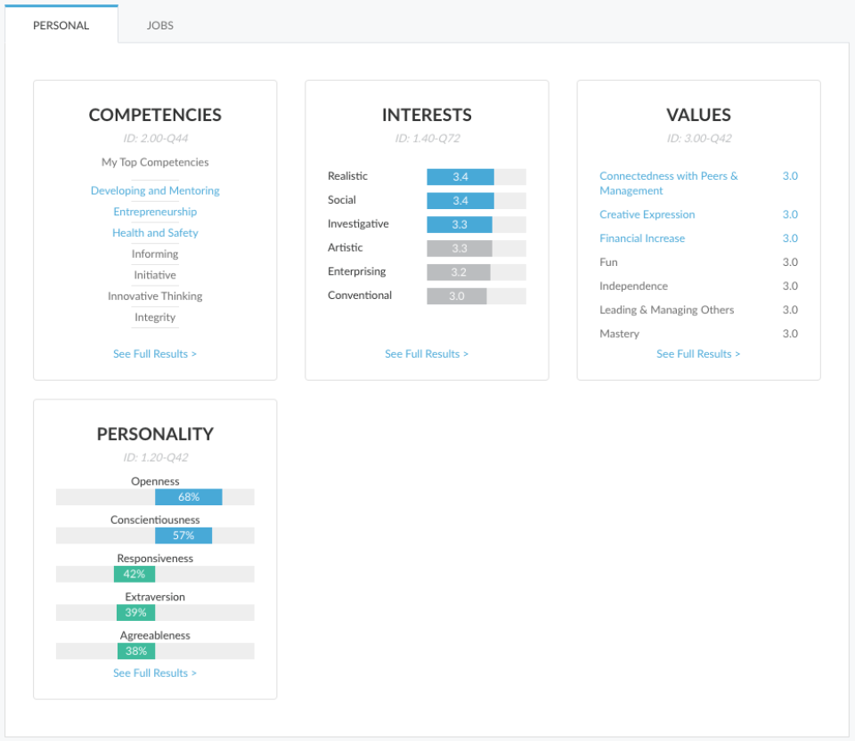Open the Entrepreneurship competency link

click(x=155, y=212)
